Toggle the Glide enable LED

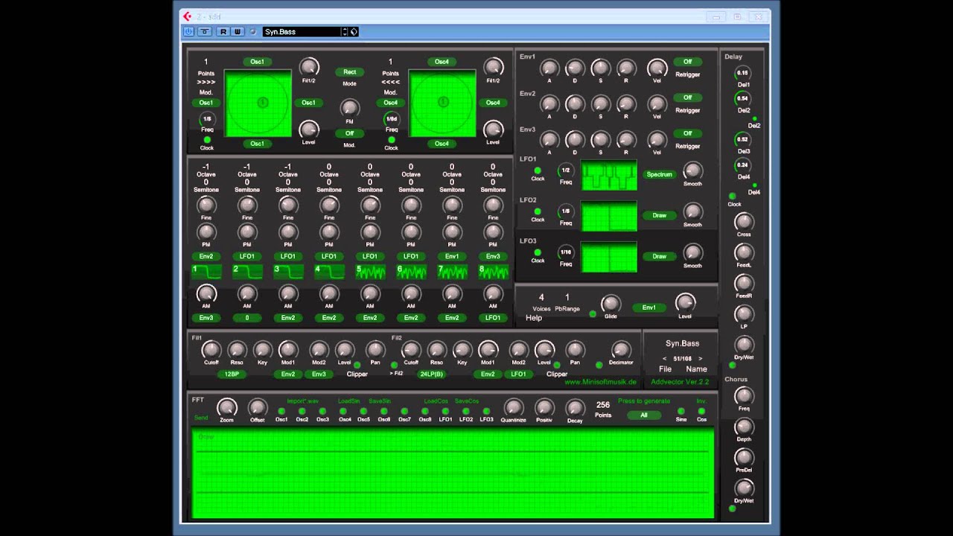point(593,314)
